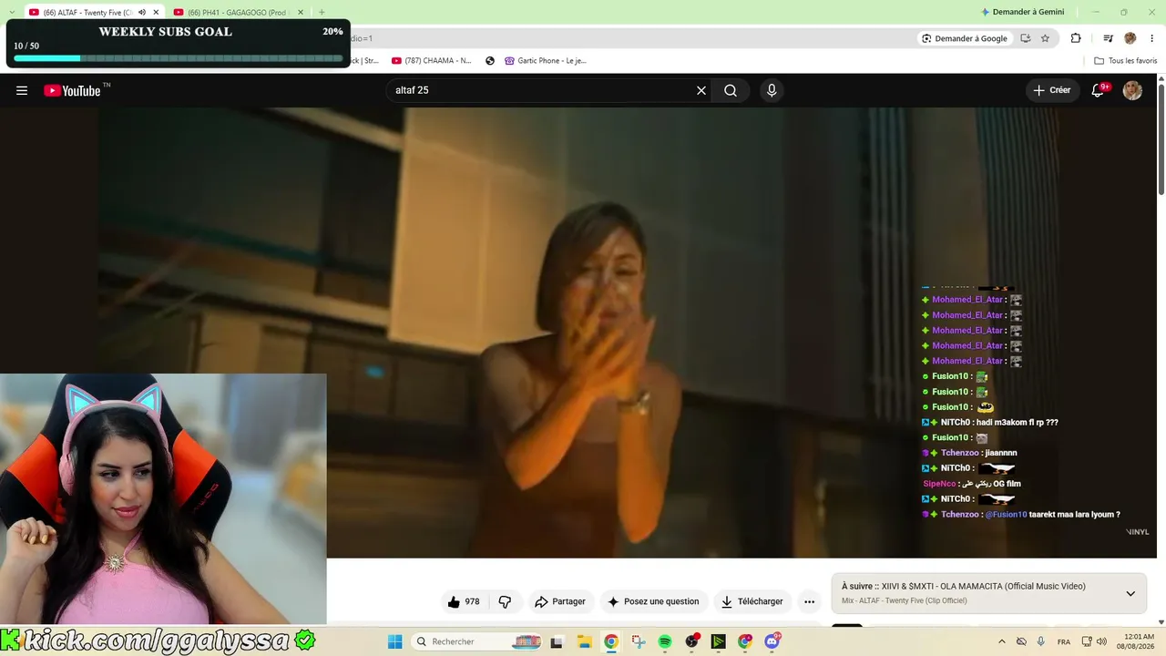Mute audio on the ALTAF tab speaker icon

[142, 12]
